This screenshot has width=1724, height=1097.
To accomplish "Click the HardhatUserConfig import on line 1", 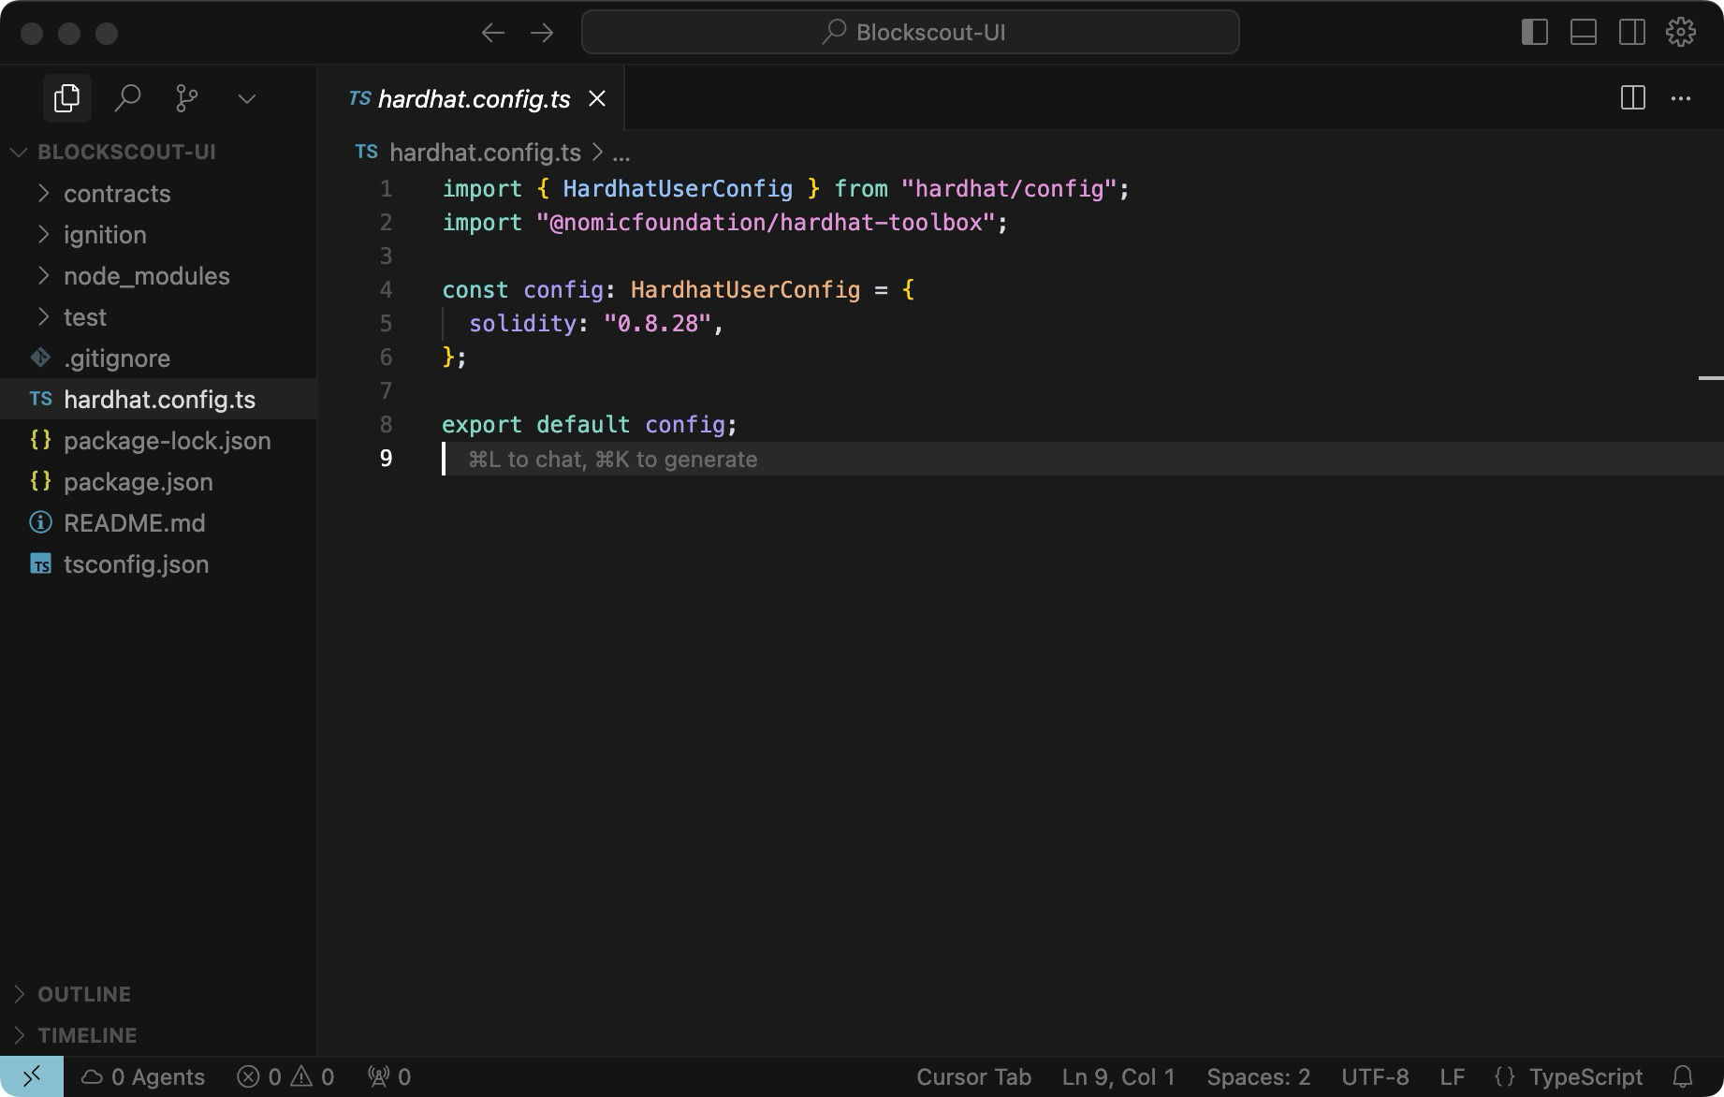I will click(678, 189).
